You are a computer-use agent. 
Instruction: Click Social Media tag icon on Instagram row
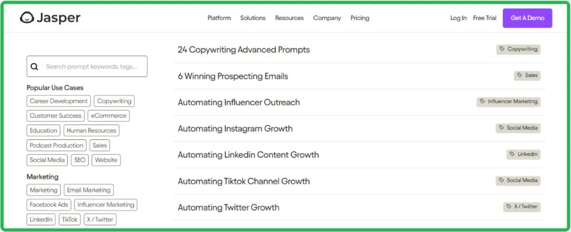coord(501,128)
